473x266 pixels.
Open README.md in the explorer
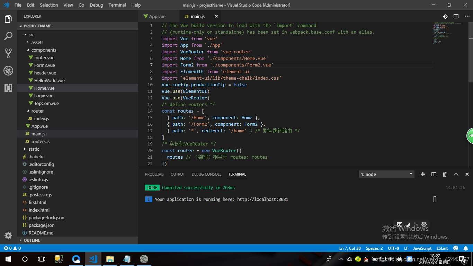pos(78,233)
